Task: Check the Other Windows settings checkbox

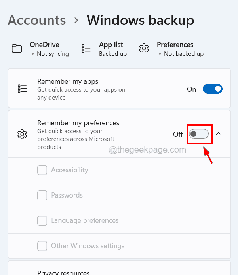Action: (x=42, y=246)
